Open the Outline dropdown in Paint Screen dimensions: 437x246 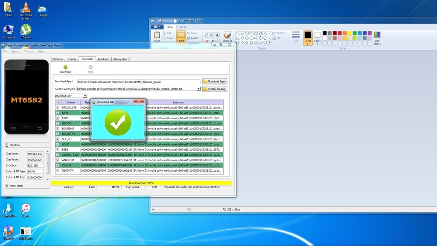pyautogui.click(x=281, y=33)
